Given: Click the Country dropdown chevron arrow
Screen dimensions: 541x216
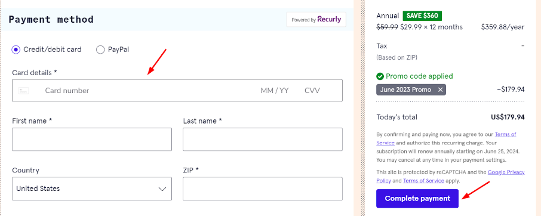Looking at the screenshot, I should tap(162, 189).
